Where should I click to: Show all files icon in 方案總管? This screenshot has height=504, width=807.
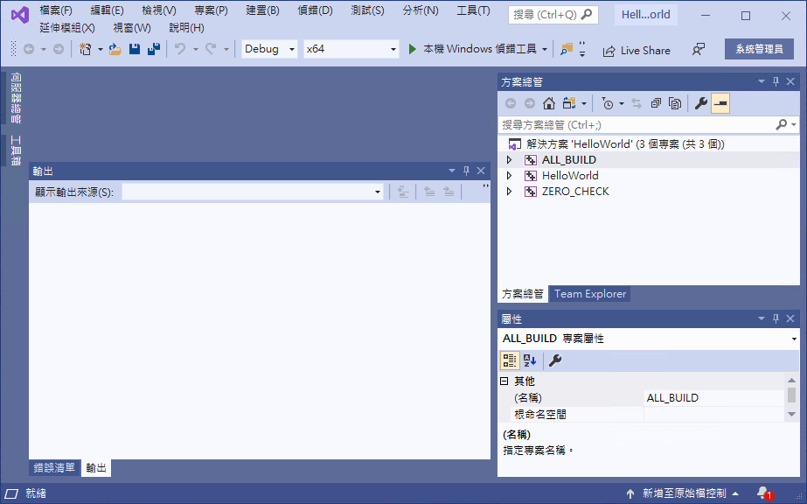pyautogui.click(x=675, y=103)
